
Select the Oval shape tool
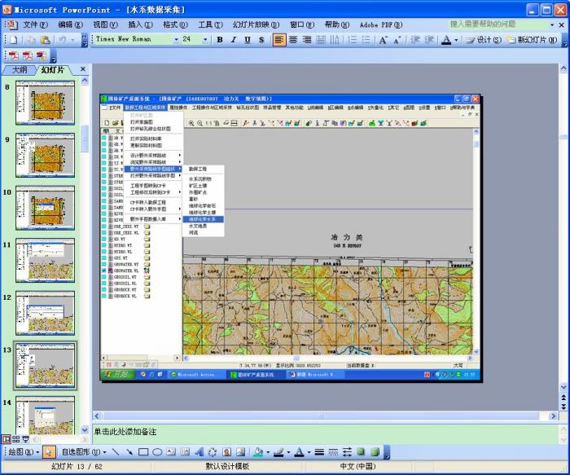tap(156, 451)
